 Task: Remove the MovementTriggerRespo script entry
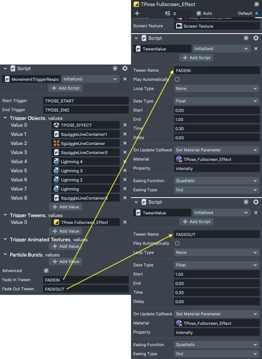tap(125, 79)
